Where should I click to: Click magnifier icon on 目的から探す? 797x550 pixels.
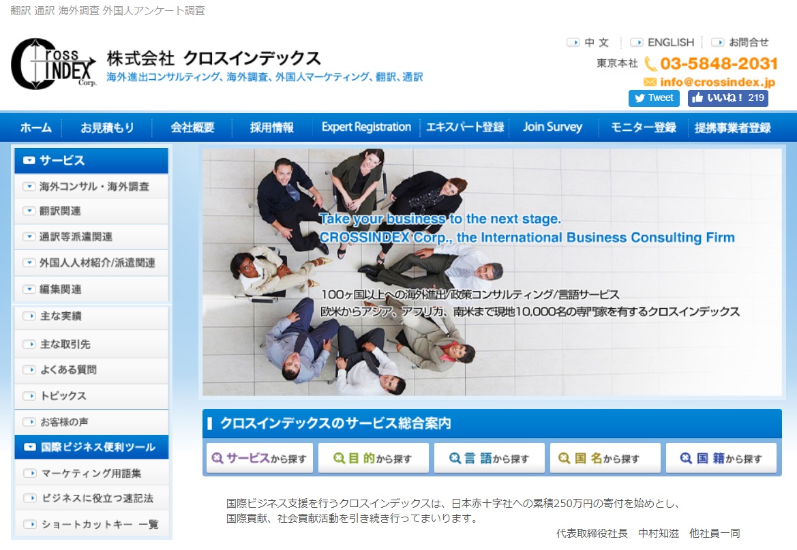[339, 458]
